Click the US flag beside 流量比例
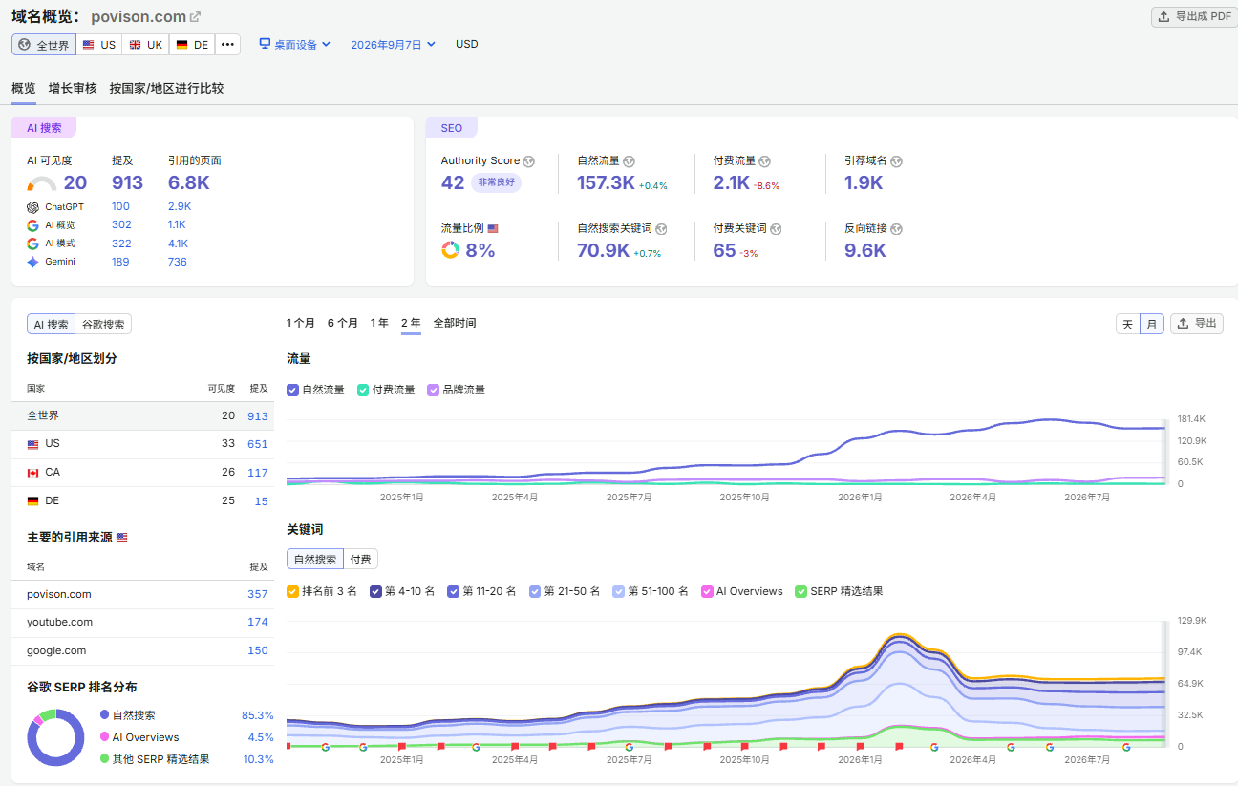This screenshot has width=1238, height=786. (x=493, y=229)
